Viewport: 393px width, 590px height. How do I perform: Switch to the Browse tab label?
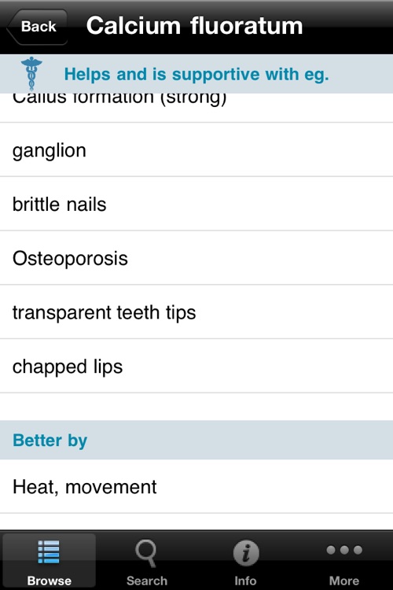[x=49, y=581]
